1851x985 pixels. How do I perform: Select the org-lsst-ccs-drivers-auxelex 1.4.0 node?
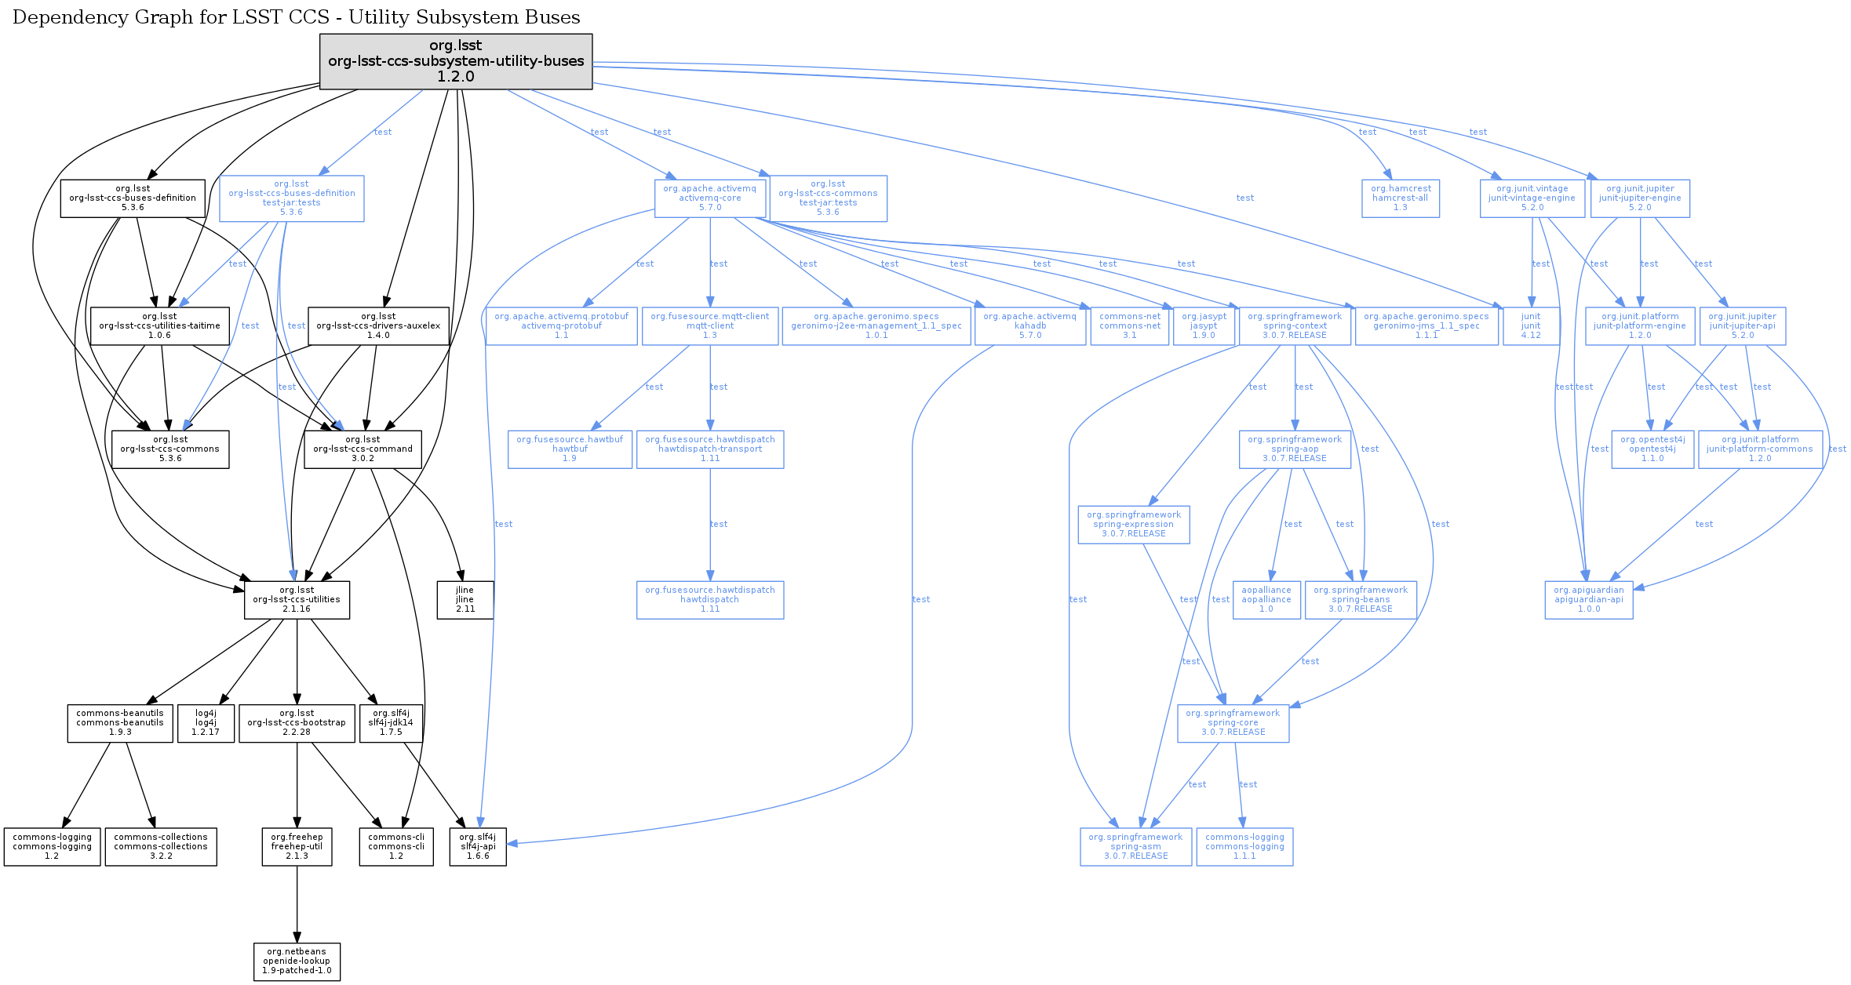pos(378,325)
